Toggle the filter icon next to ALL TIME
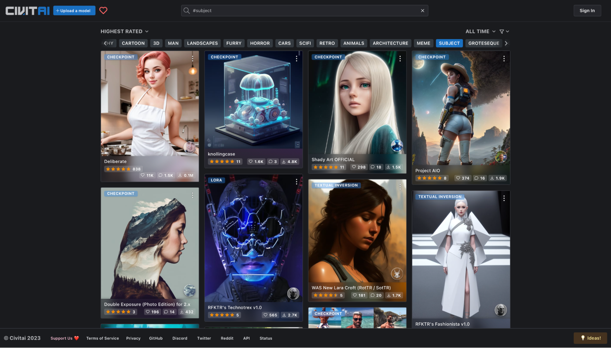The height and width of the screenshot is (348, 611). click(x=502, y=31)
